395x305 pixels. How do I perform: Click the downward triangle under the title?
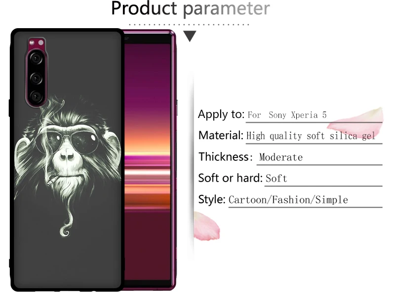[x=190, y=36]
